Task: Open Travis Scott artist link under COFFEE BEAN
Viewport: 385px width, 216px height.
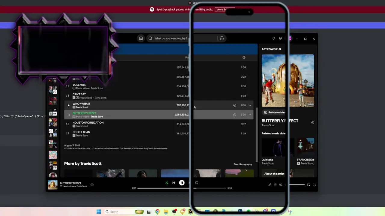Action: tap(82, 136)
